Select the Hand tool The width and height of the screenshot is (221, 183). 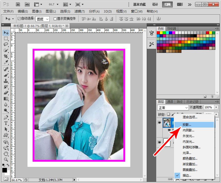tap(6, 153)
